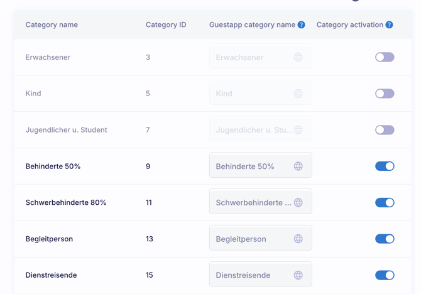This screenshot has height=294, width=421.
Task: Click globe icon in Erwachsener field
Action: coord(298,57)
